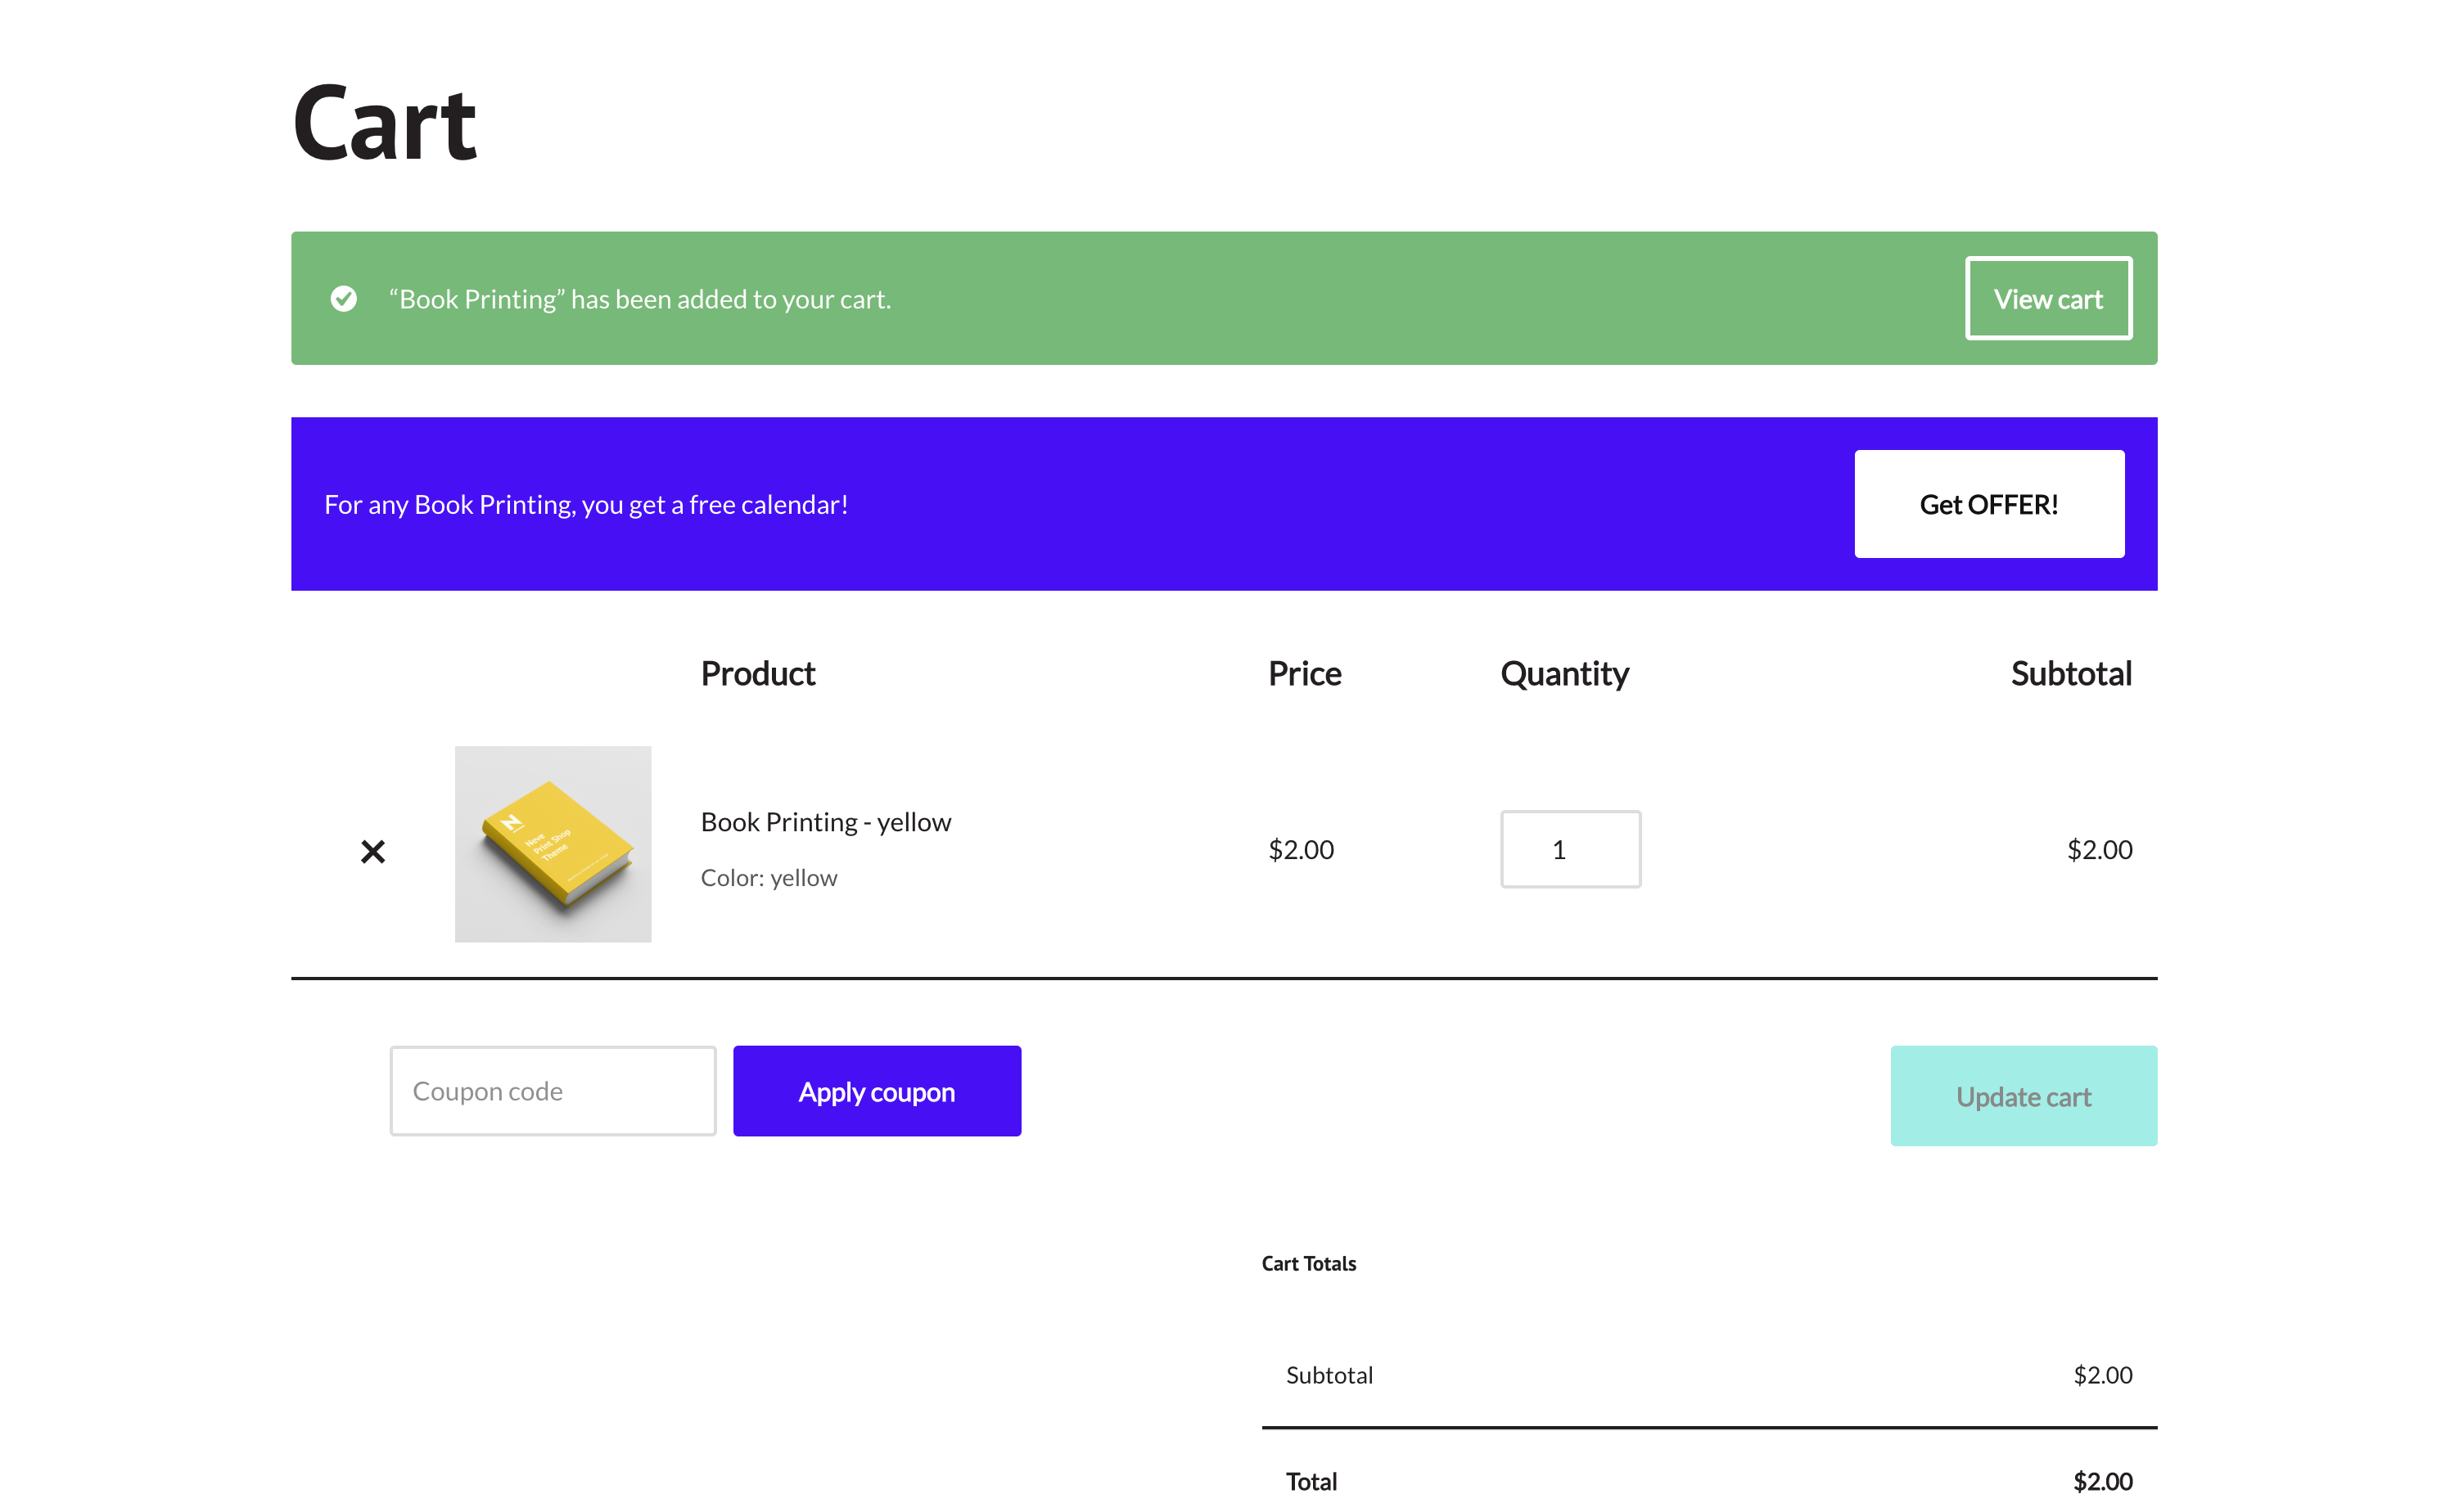2441x1512 pixels.
Task: Click the green success checkmark icon
Action: coord(343,299)
